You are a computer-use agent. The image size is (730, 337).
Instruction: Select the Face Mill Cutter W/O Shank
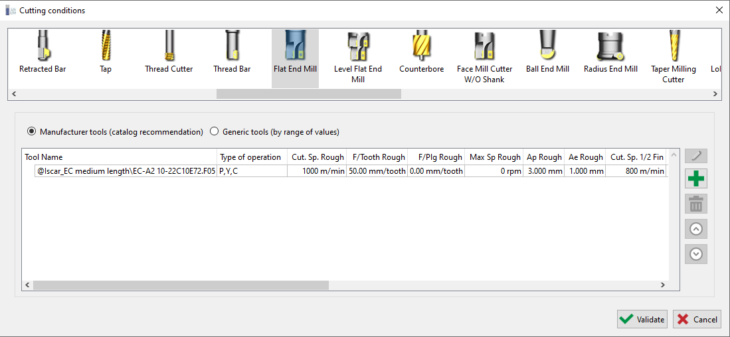(x=484, y=57)
